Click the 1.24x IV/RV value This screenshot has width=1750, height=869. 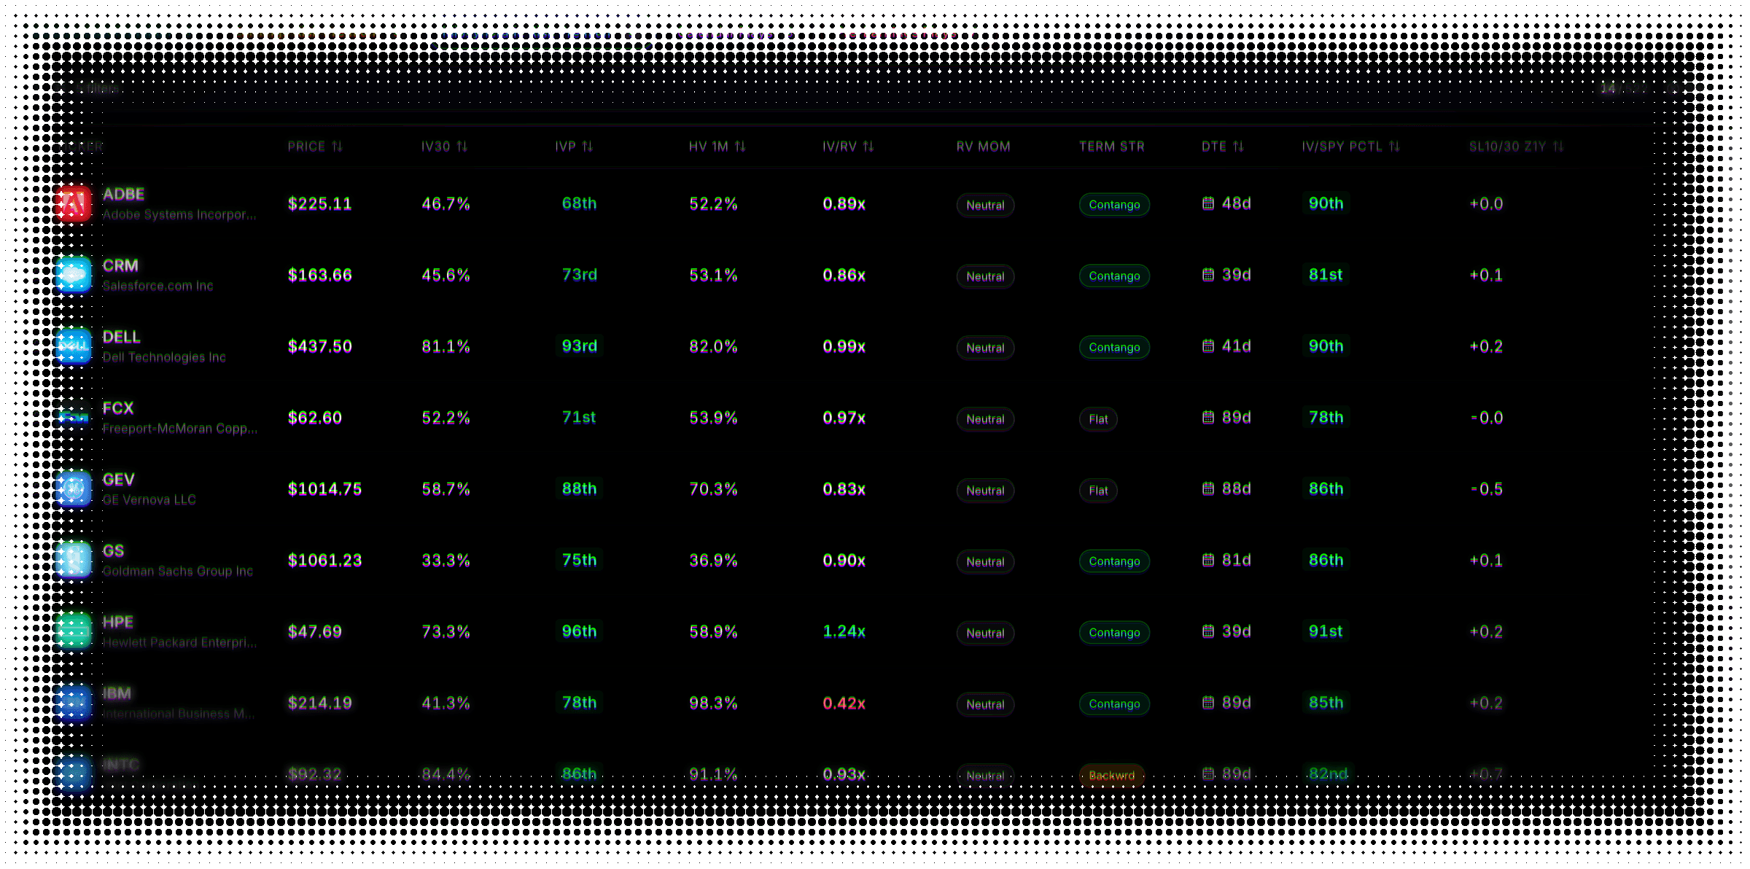tap(844, 631)
